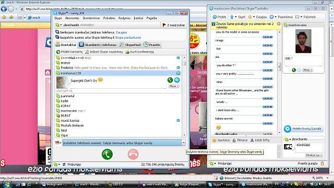Image resolution: width=334 pixels, height=188 pixels.
Task: Click the Keisti šriftą font icon
Action: [252, 140]
